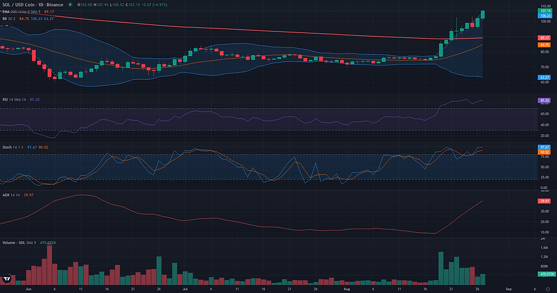The height and width of the screenshot is (293, 557).
Task: Click the green 470.072K volume label on scale
Action: [x=546, y=274]
